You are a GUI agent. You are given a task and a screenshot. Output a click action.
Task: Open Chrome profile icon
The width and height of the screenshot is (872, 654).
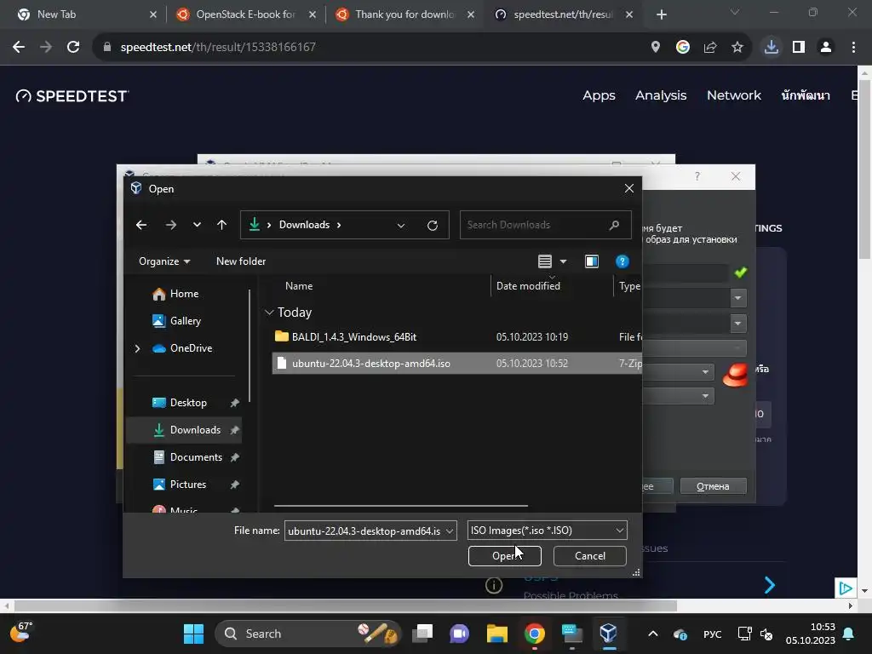826,48
